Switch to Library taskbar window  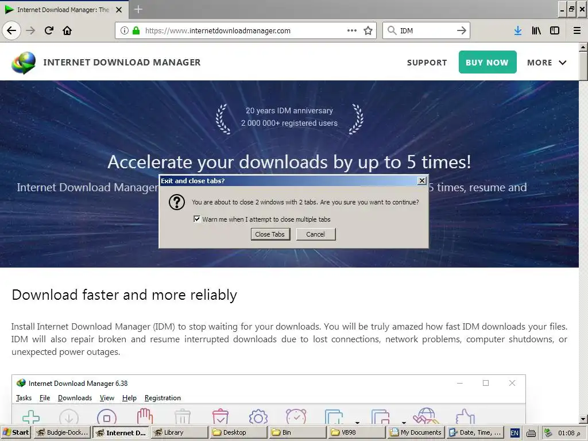[179, 432]
